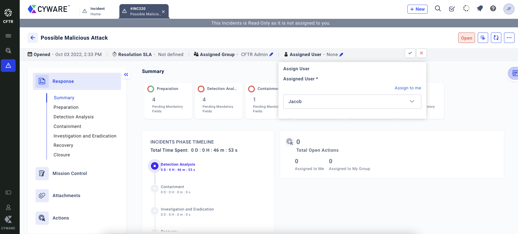Click the search magnifier icon
The height and width of the screenshot is (234, 518).
click(438, 9)
